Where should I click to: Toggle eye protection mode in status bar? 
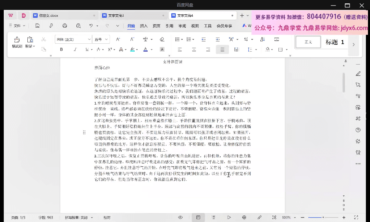181,218
